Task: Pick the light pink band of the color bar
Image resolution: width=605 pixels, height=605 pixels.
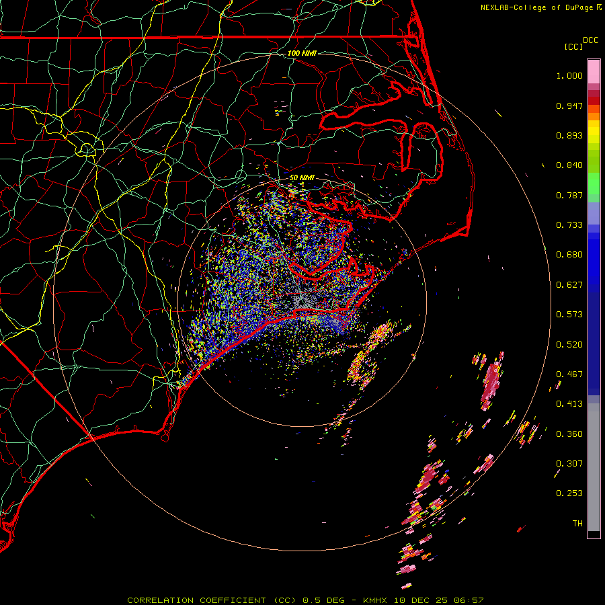Action: 594,71
